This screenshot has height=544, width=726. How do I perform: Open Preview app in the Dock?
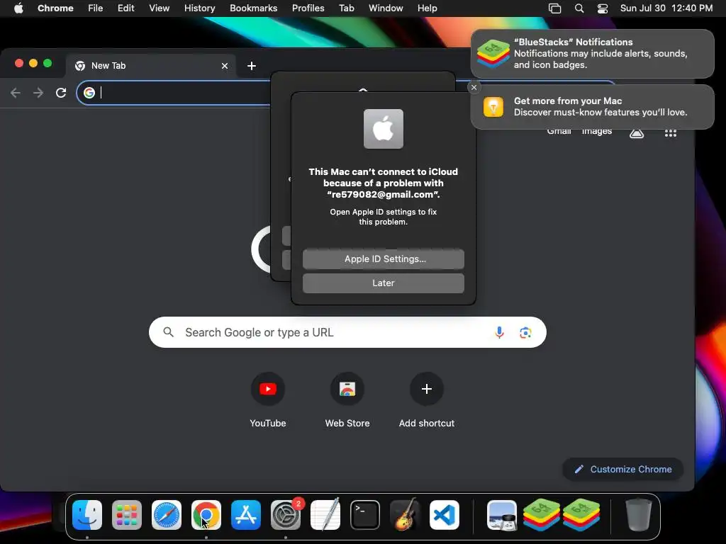(x=502, y=515)
